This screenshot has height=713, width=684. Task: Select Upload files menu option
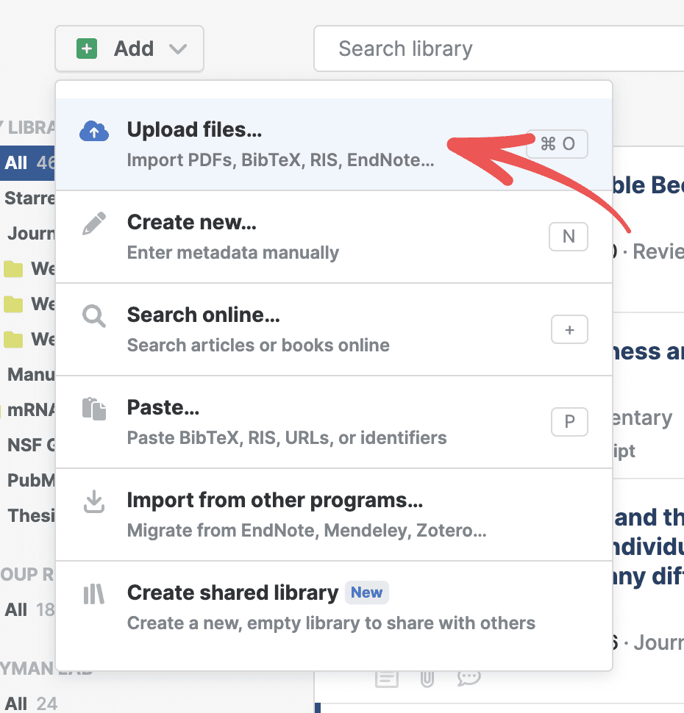click(279, 144)
